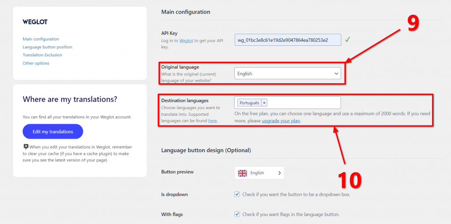Image resolution: width=451 pixels, height=224 pixels.
Task: Toggle the With flags checkbox
Action: (x=237, y=214)
